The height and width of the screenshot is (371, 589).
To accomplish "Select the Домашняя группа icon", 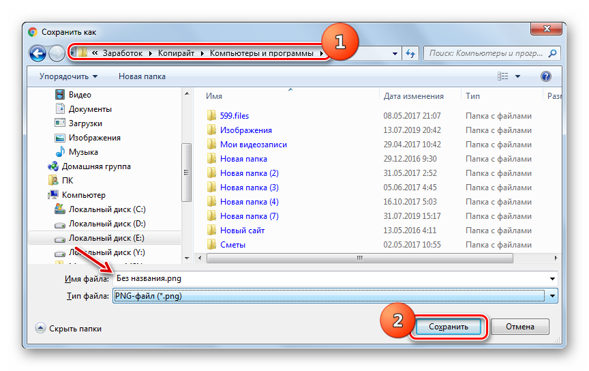I will coord(53,166).
